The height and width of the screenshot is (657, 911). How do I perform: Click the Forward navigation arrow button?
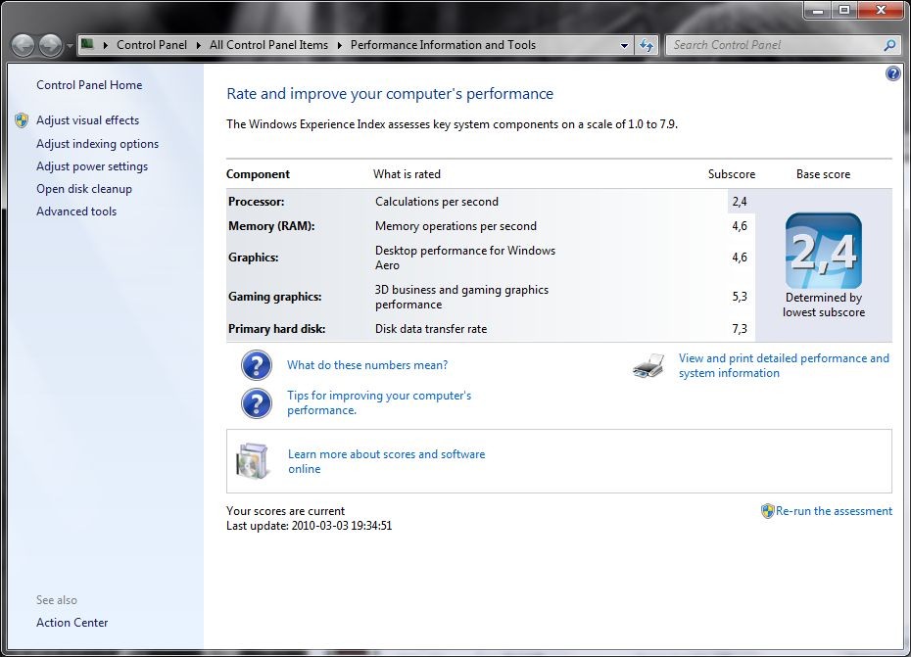click(51, 45)
